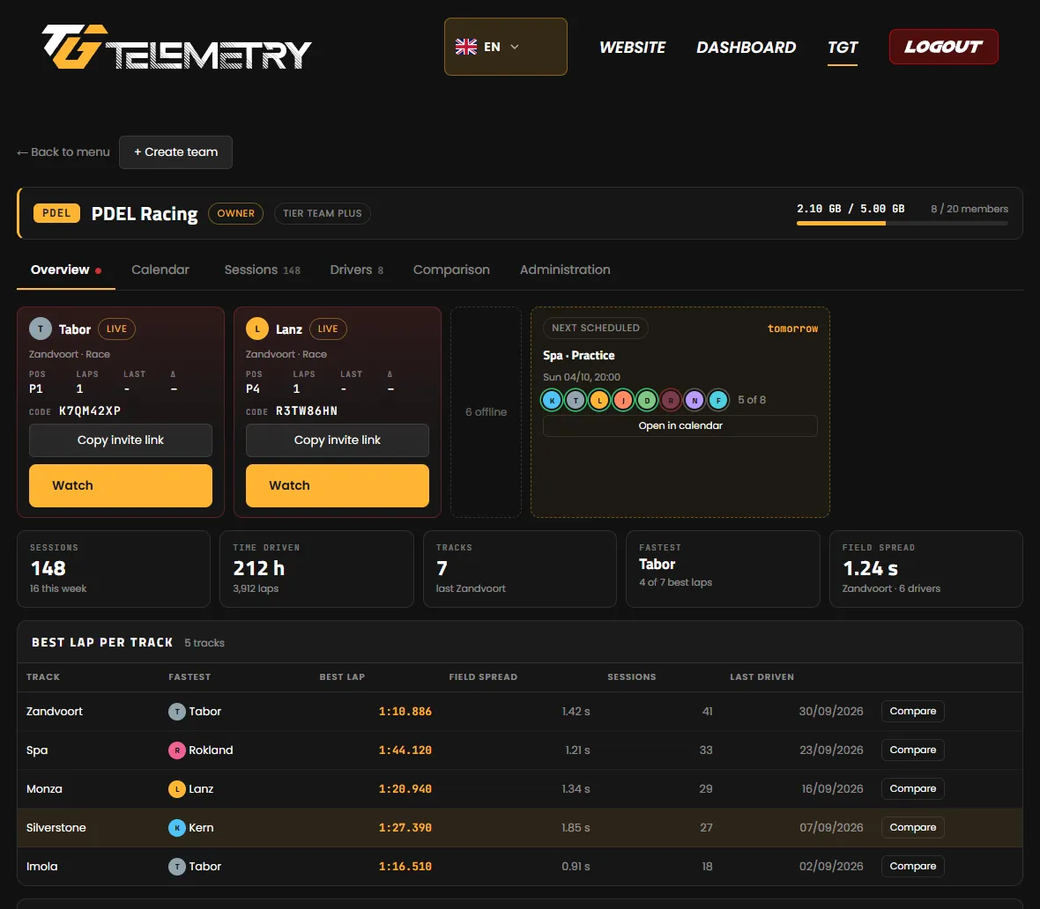The height and width of the screenshot is (909, 1040).
Task: Click Lanz's avatar in the live card
Action: [257, 329]
